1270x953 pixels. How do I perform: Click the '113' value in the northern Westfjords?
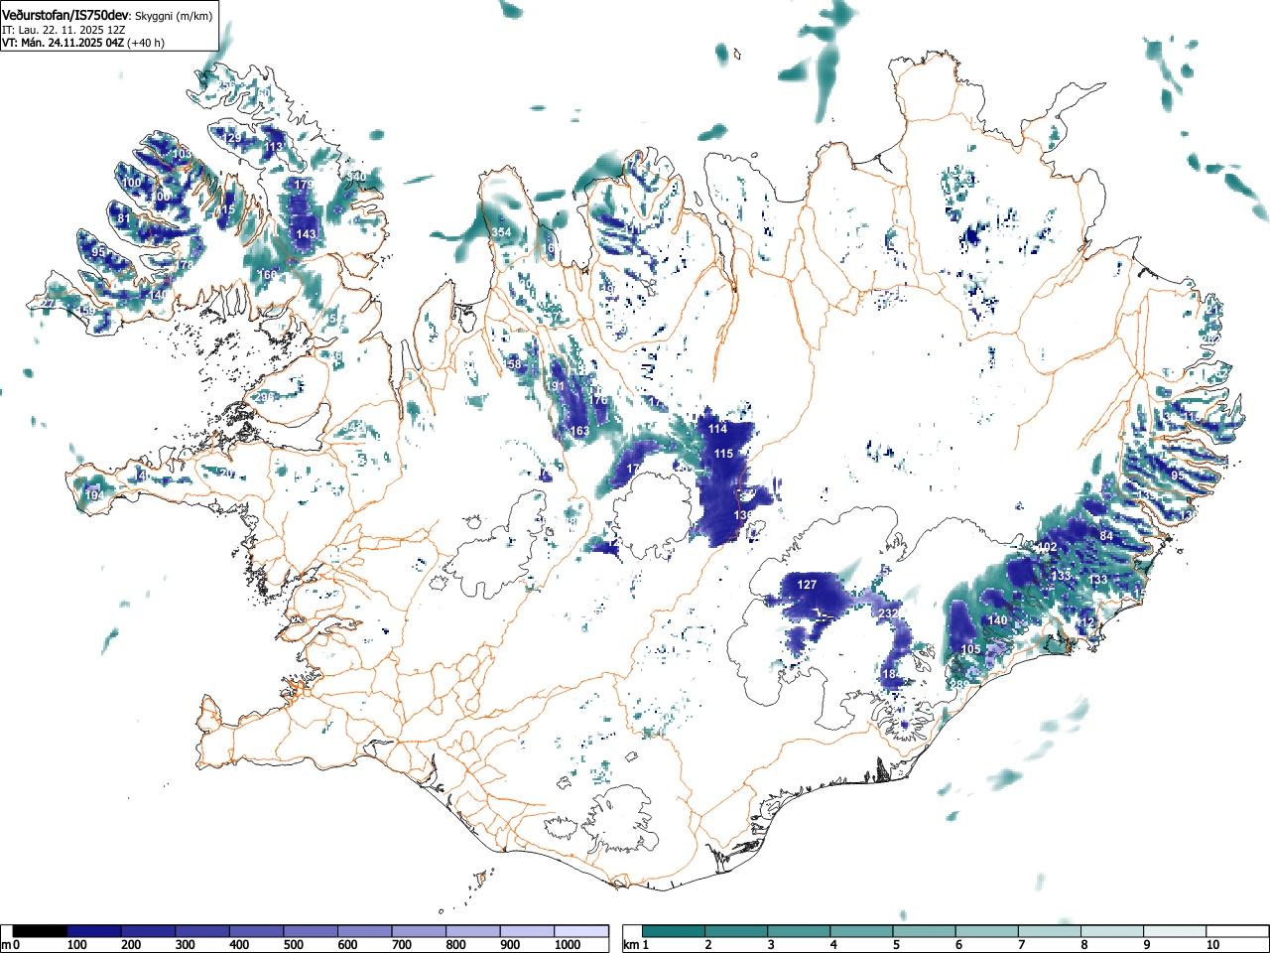(273, 147)
